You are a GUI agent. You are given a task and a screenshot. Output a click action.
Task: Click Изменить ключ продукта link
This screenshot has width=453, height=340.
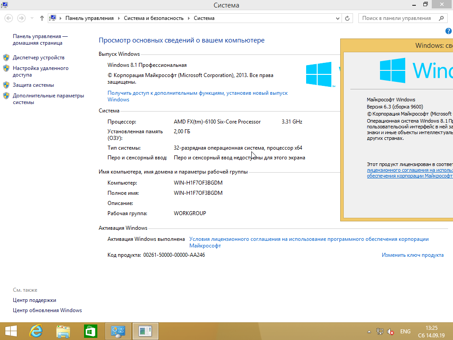point(412,255)
